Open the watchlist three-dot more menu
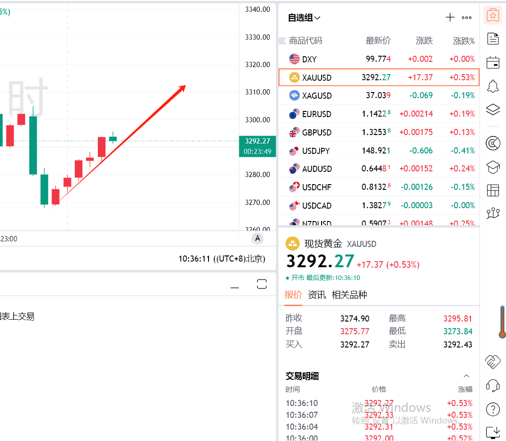506x441 pixels. 467,18
